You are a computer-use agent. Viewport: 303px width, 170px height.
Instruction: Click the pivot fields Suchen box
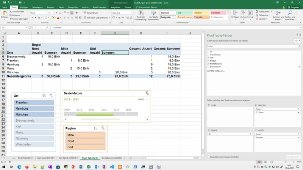point(253,46)
